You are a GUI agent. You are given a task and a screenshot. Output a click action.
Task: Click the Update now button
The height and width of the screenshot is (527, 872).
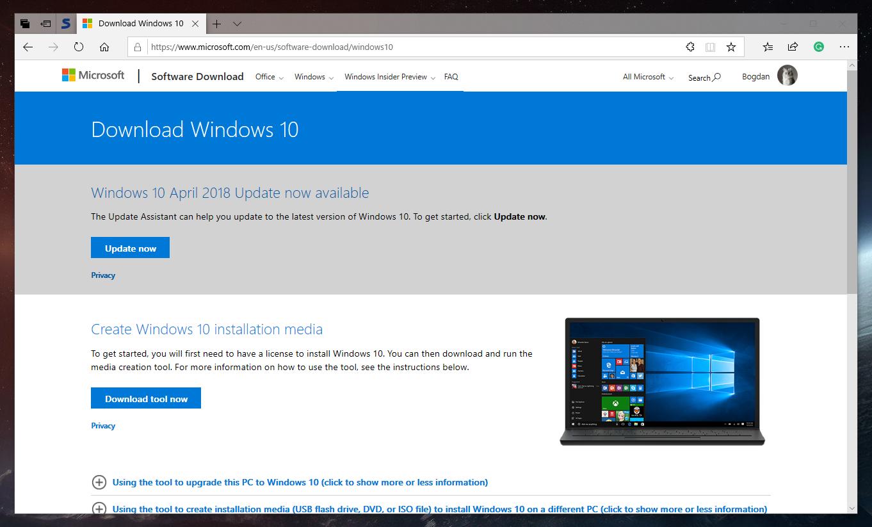coord(130,248)
